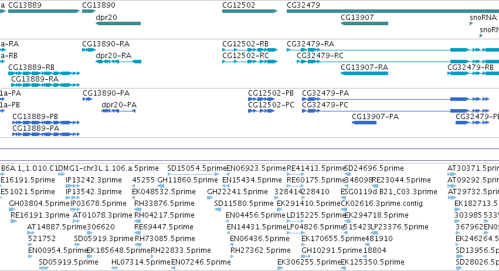
Task: Click the blue CDS bar under CG13907-PA
Action: 364,123
